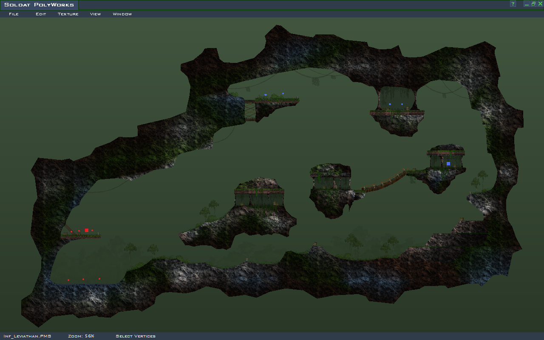The height and width of the screenshot is (340, 544).
Task: Select the red flag square marker
Action: click(x=87, y=230)
